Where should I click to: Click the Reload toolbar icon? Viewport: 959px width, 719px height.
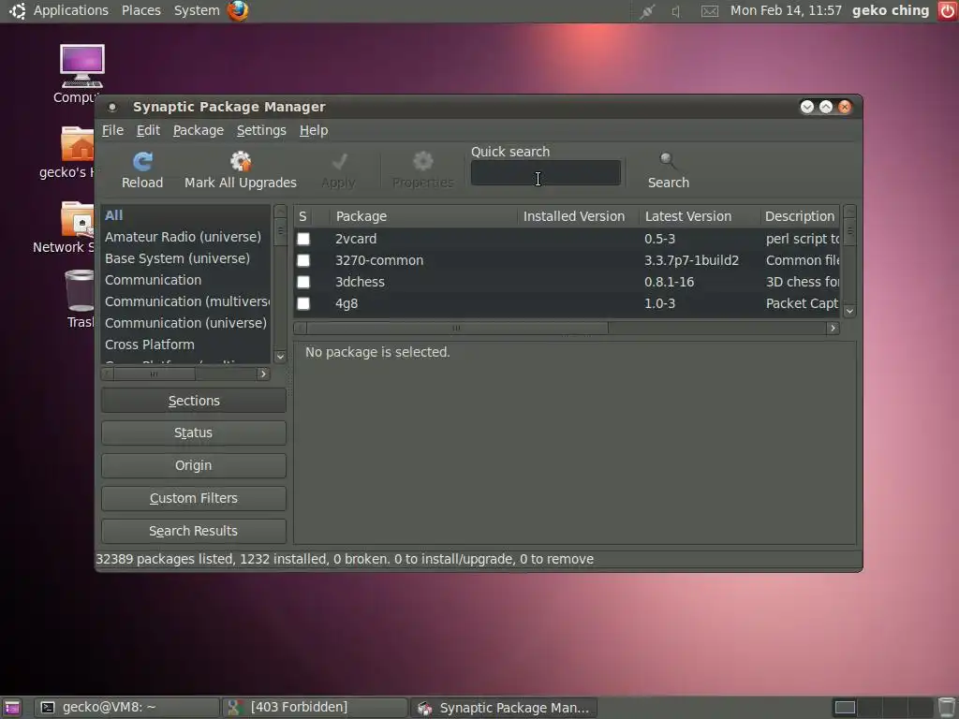tap(142, 161)
